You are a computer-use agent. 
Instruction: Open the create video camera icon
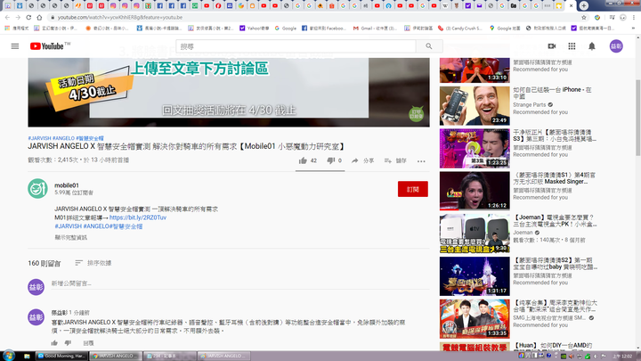[551, 46]
